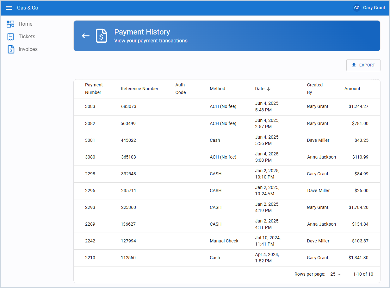Sort by the Amount column header
Viewport: 390px width, 288px height.
[x=352, y=89]
